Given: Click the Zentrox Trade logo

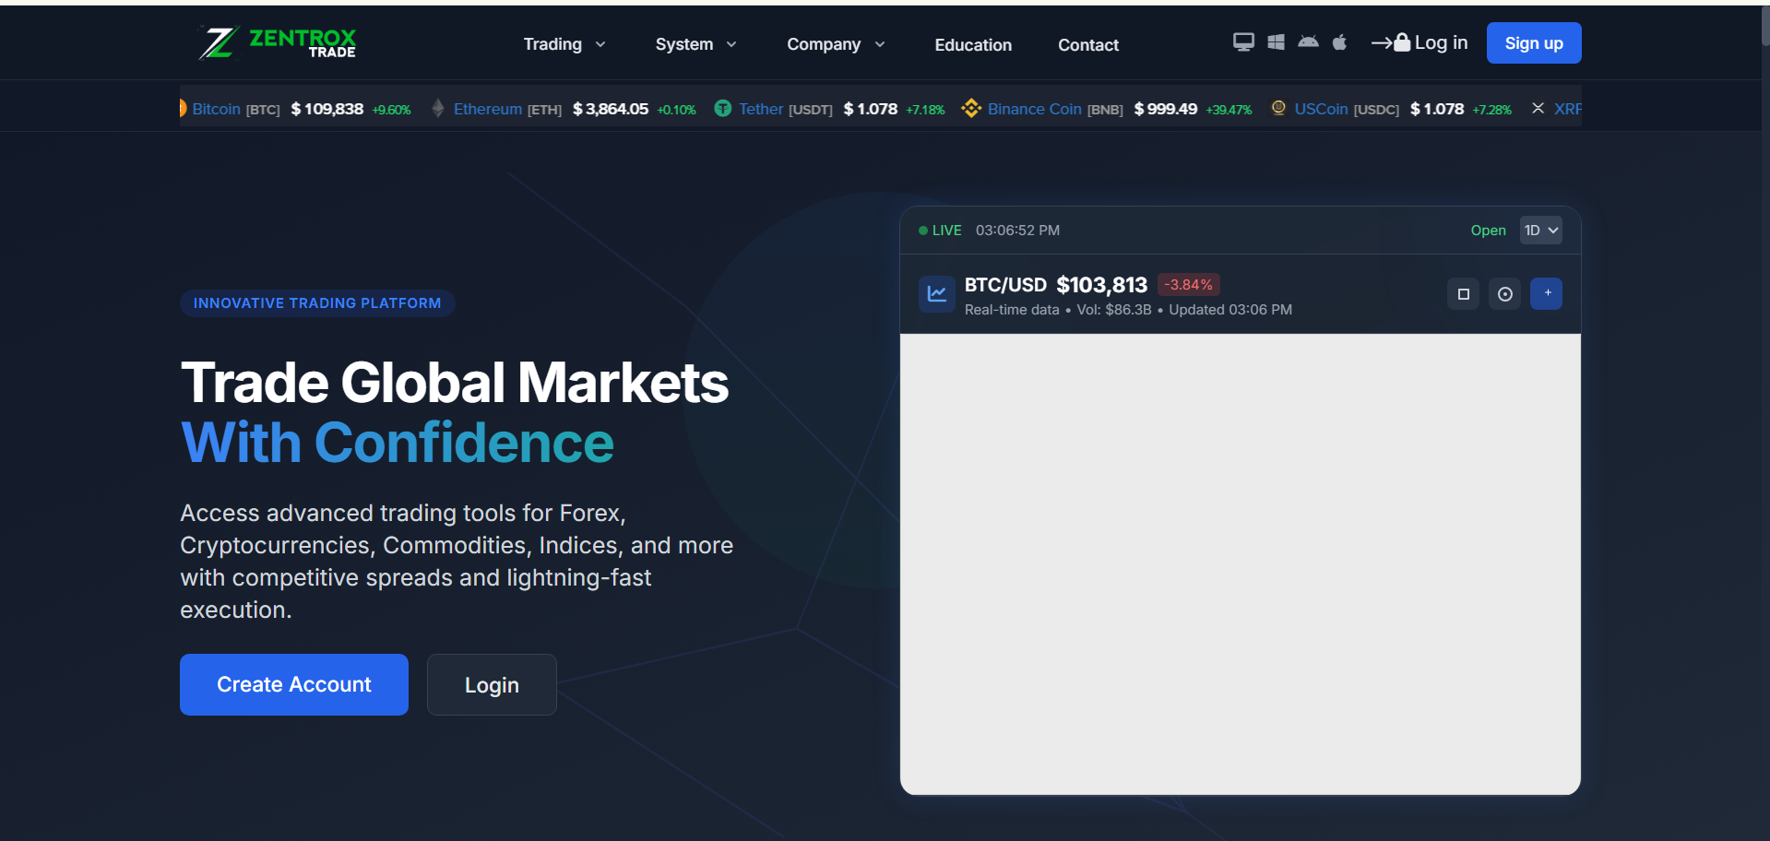Looking at the screenshot, I should coord(275,41).
